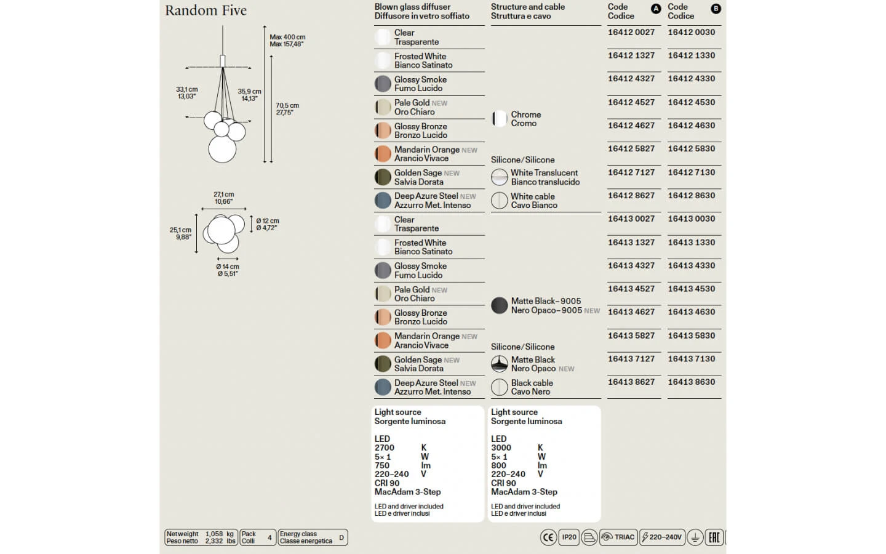This screenshot has width=886, height=554.
Task: Click product code 16412 0027
Action: pos(631,32)
